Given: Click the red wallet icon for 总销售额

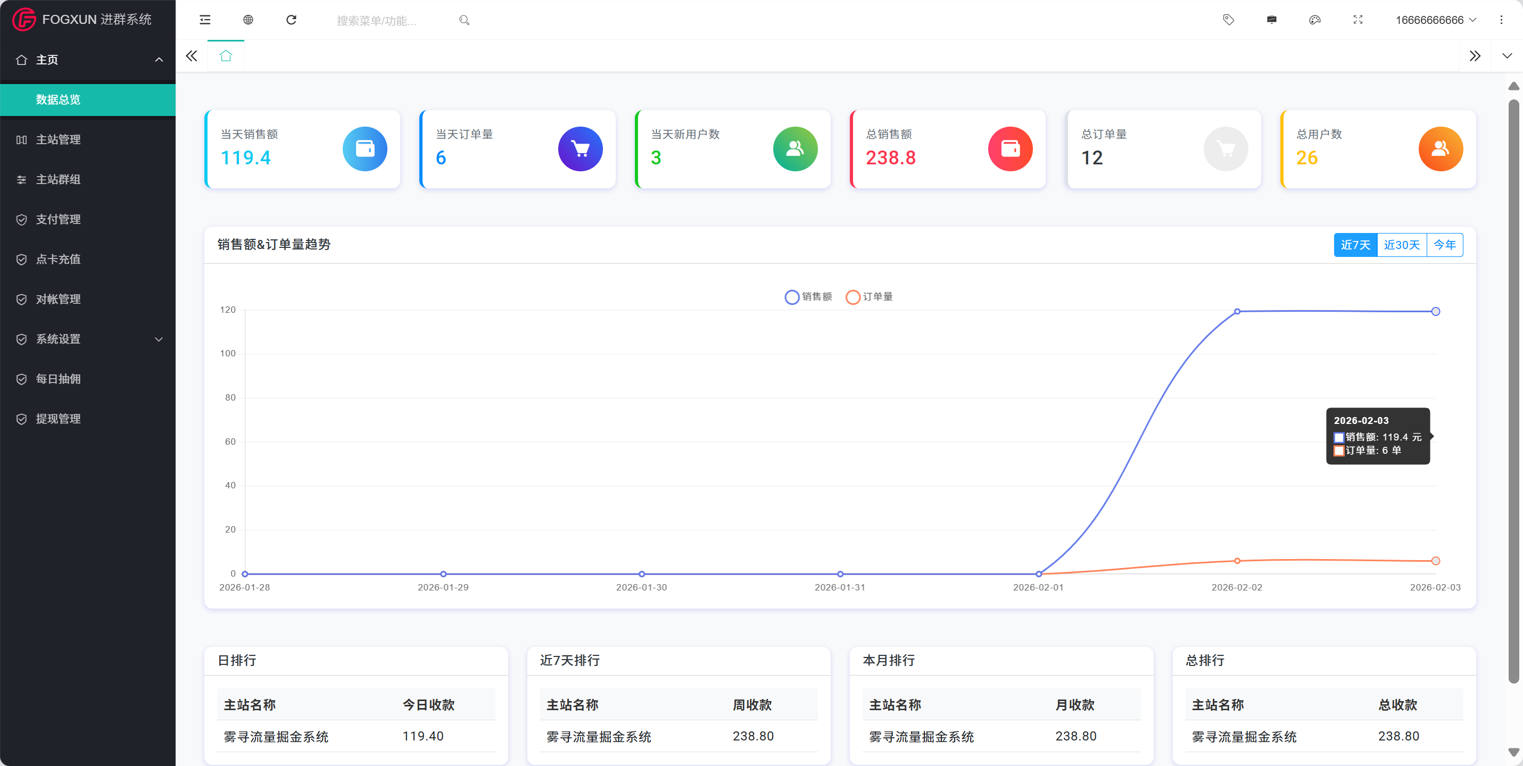Looking at the screenshot, I should (1011, 149).
